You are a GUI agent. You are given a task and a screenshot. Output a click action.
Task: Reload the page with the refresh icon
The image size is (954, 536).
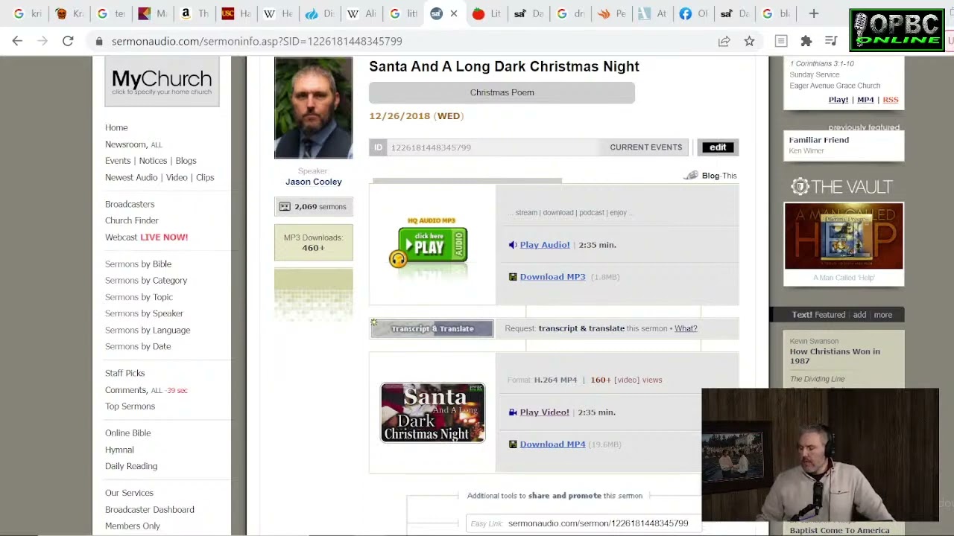pos(68,41)
